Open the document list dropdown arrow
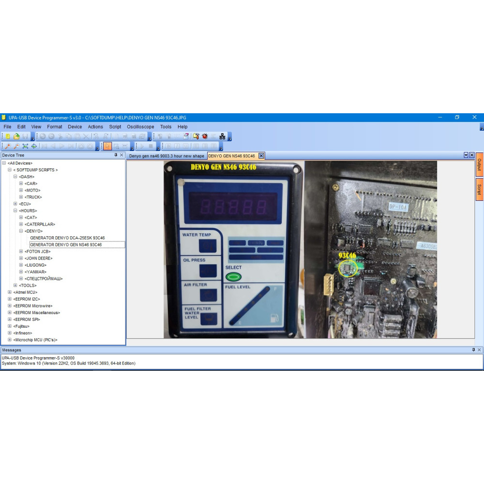 pyautogui.click(x=466, y=155)
